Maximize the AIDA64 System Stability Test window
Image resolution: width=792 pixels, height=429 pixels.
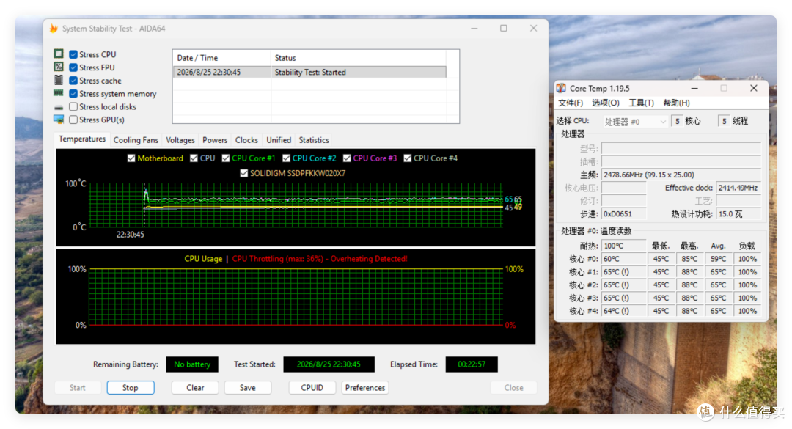pyautogui.click(x=504, y=29)
